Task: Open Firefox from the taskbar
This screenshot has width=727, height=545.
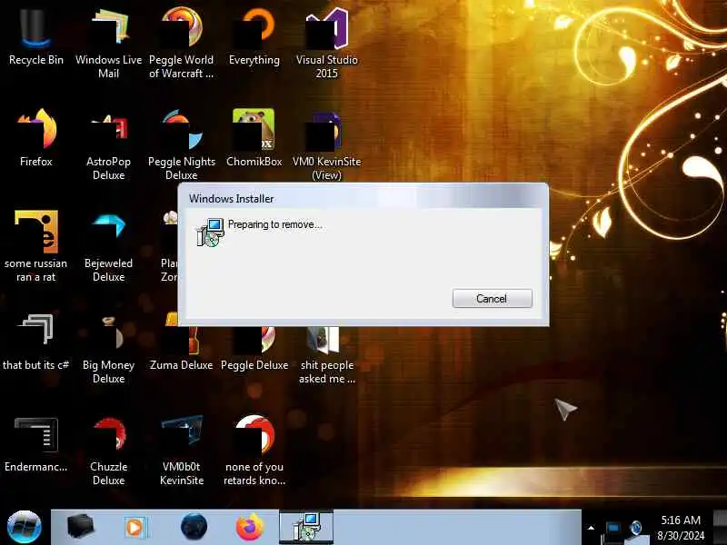Action: pyautogui.click(x=249, y=527)
